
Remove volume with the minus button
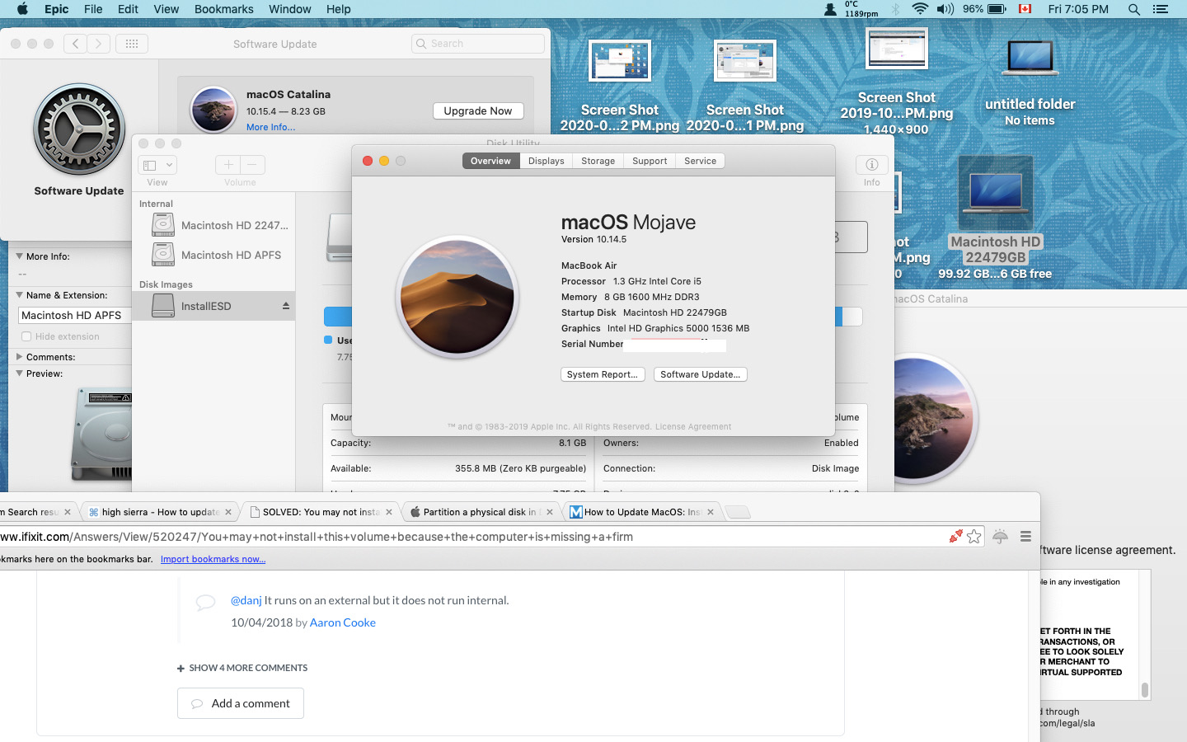[x=253, y=165]
